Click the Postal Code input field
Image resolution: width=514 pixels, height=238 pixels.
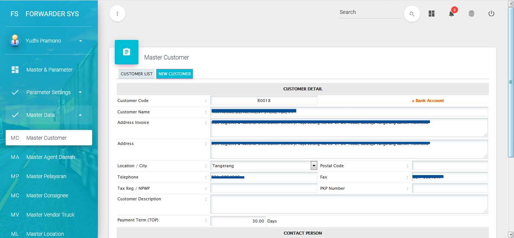click(x=450, y=166)
